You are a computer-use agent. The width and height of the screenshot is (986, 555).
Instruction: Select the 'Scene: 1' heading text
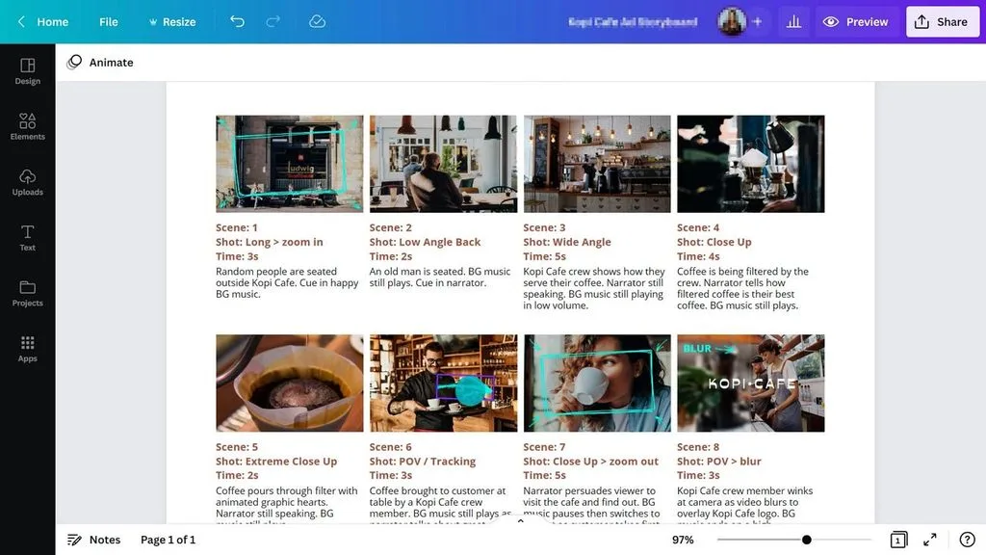coord(237,227)
